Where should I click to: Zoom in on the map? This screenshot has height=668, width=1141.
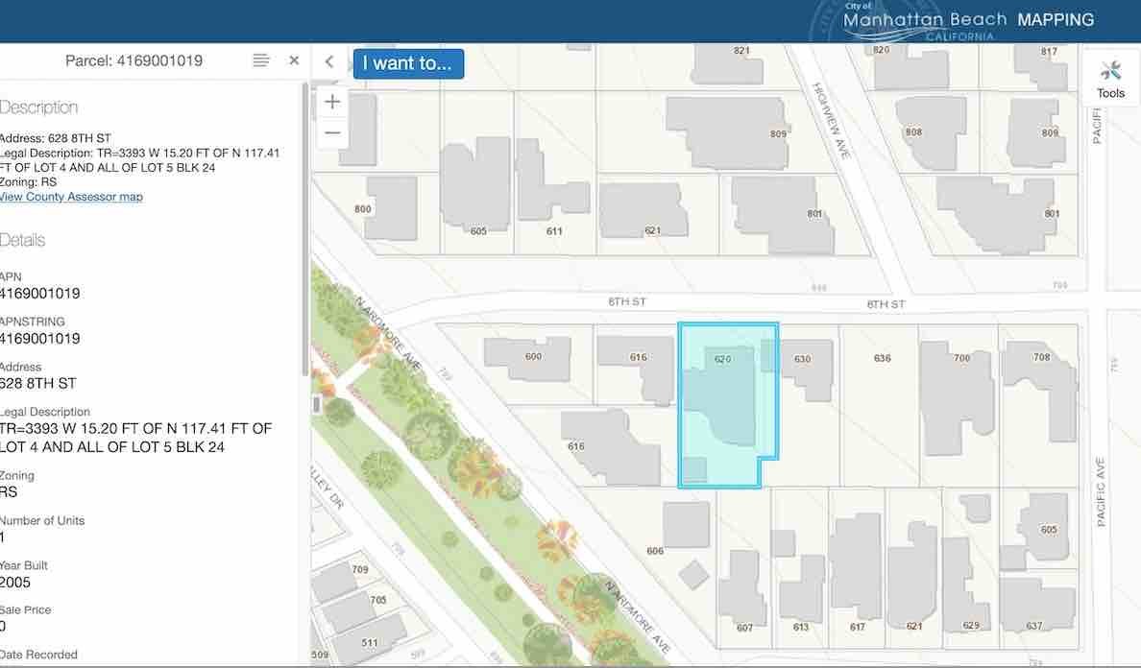[x=332, y=102]
